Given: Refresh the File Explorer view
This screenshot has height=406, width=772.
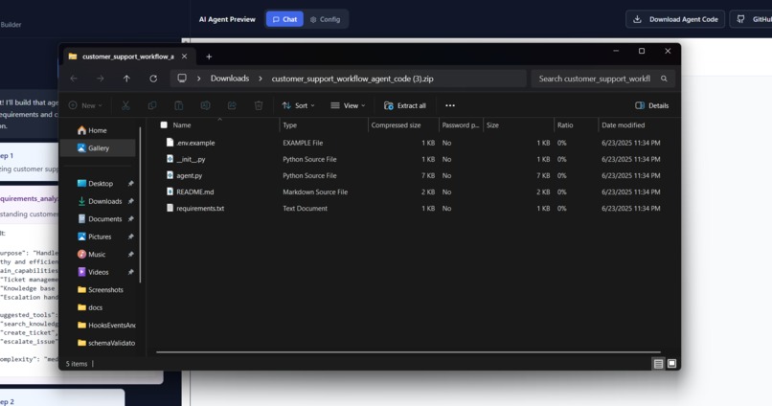Looking at the screenshot, I should (x=153, y=79).
